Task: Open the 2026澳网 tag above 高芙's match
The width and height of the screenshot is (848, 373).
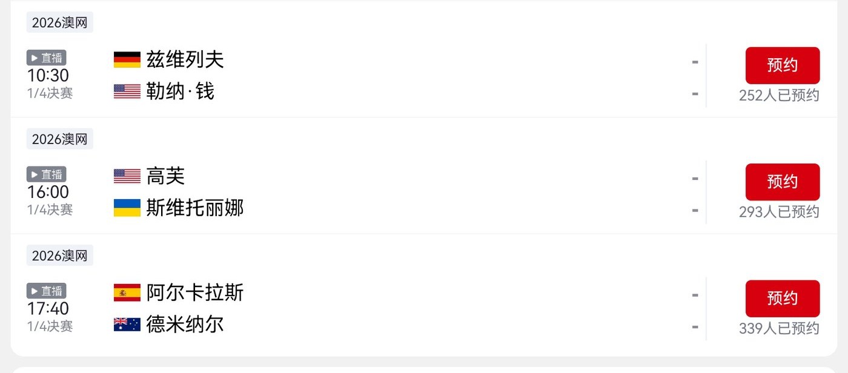Action: pos(59,139)
